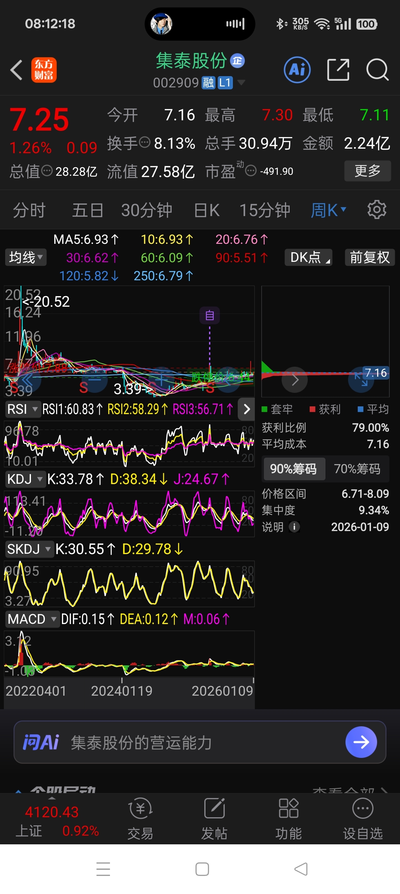Tap the 说明 info icon

[294, 527]
